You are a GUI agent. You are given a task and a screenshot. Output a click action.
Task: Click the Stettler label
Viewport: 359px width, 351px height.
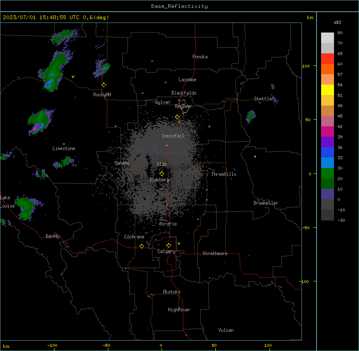(264, 99)
